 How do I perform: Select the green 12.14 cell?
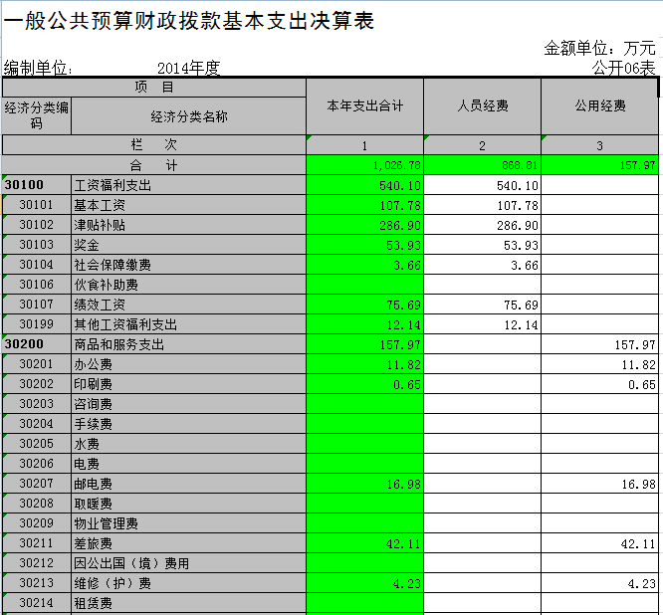pos(364,324)
